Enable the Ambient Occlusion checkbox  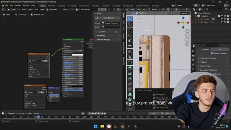pos(201,58)
